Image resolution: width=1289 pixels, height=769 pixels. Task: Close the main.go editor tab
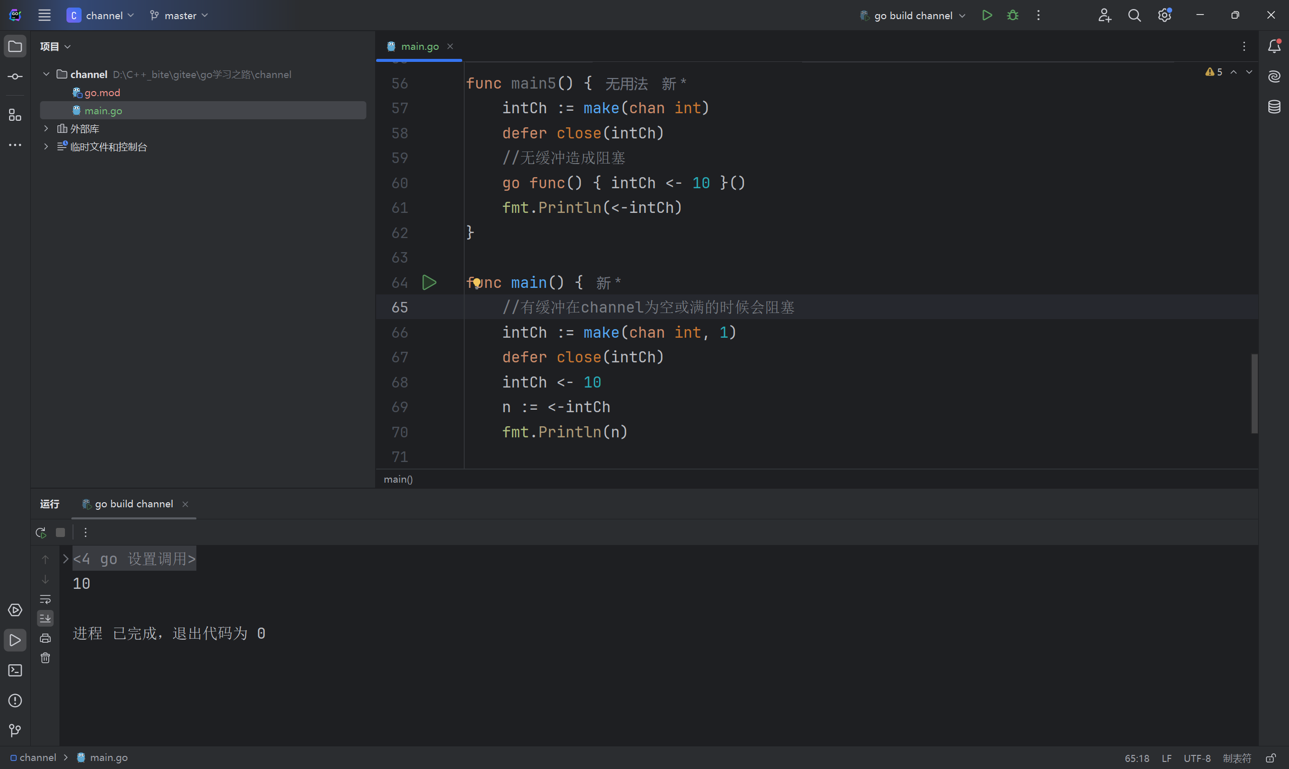coord(450,46)
